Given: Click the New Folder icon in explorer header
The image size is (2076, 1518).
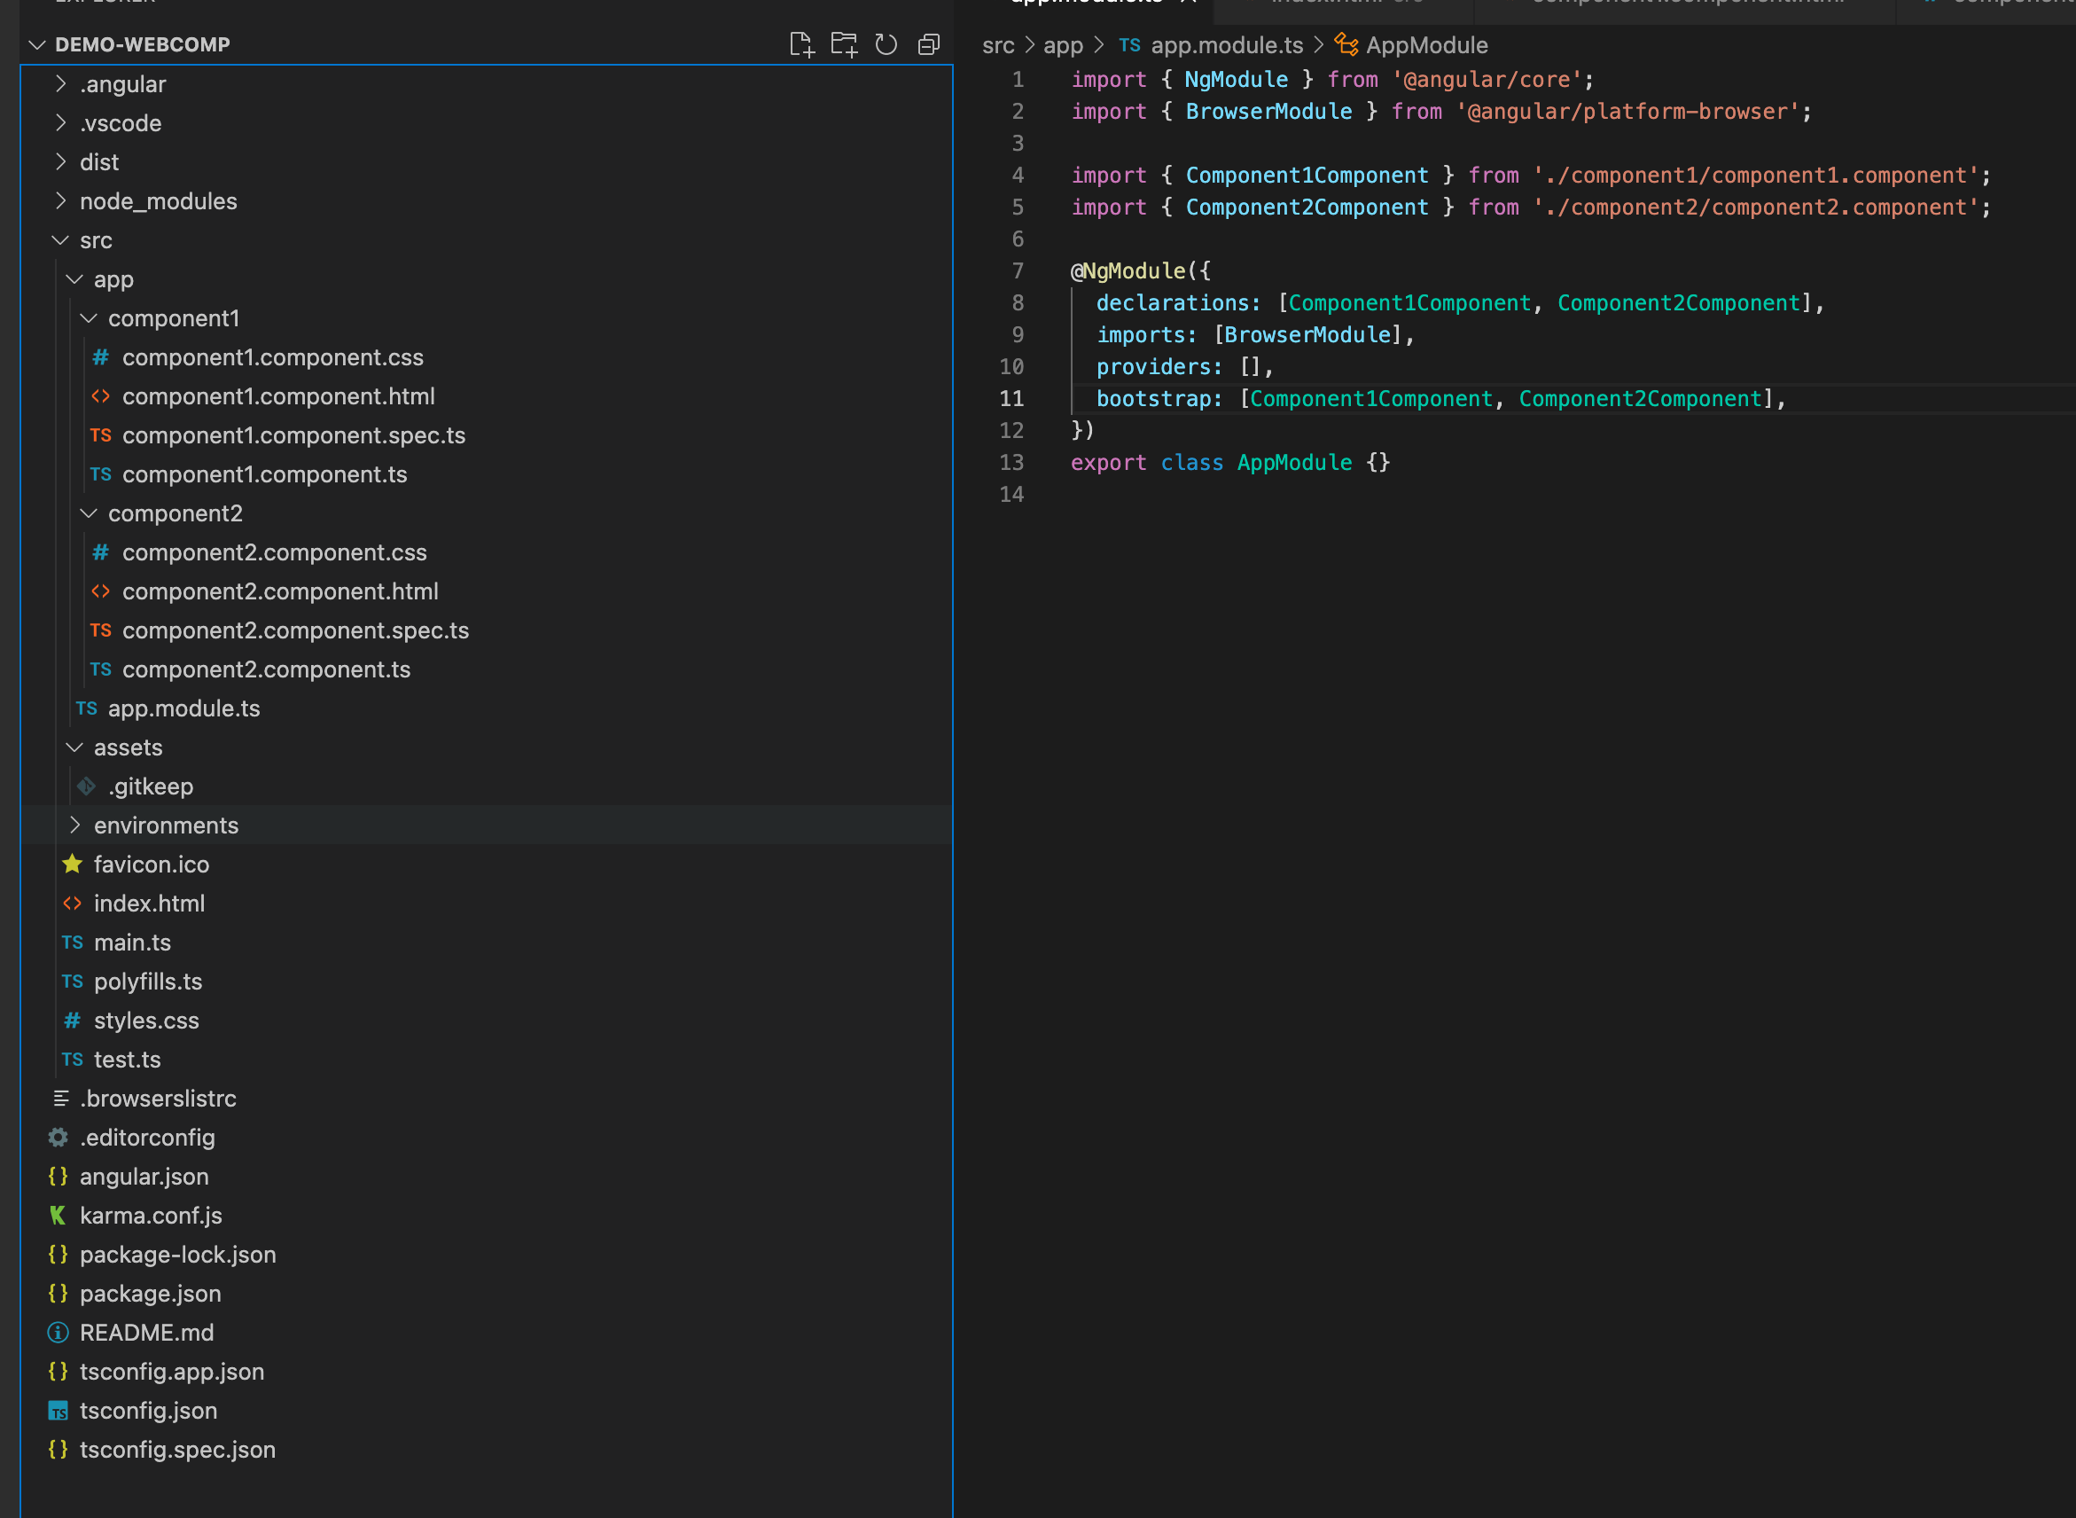Looking at the screenshot, I should coord(843,44).
